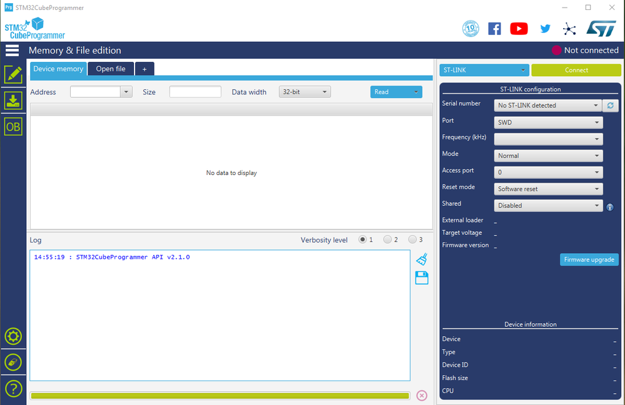Viewport: 625px width, 405px height.
Task: Open the hamburger menu
Action: pyautogui.click(x=12, y=50)
